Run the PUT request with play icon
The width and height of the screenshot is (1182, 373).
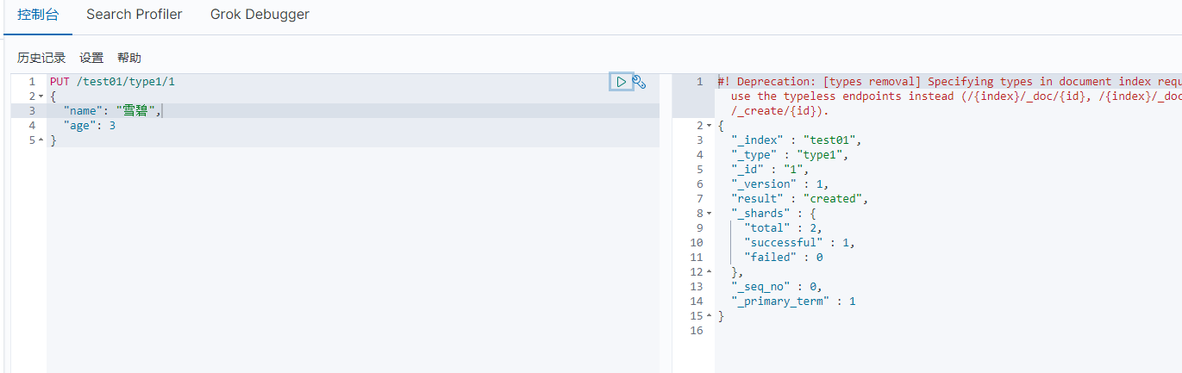pos(621,82)
